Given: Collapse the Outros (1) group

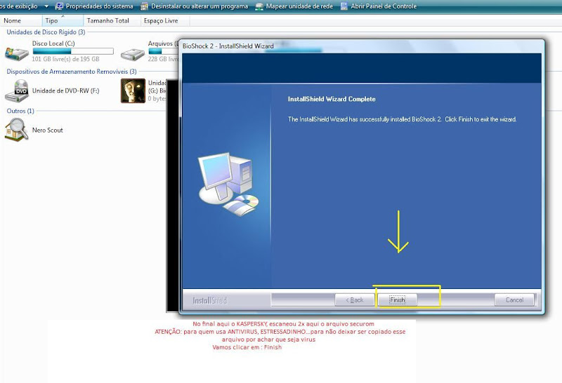Looking at the screenshot, I should tap(20, 111).
